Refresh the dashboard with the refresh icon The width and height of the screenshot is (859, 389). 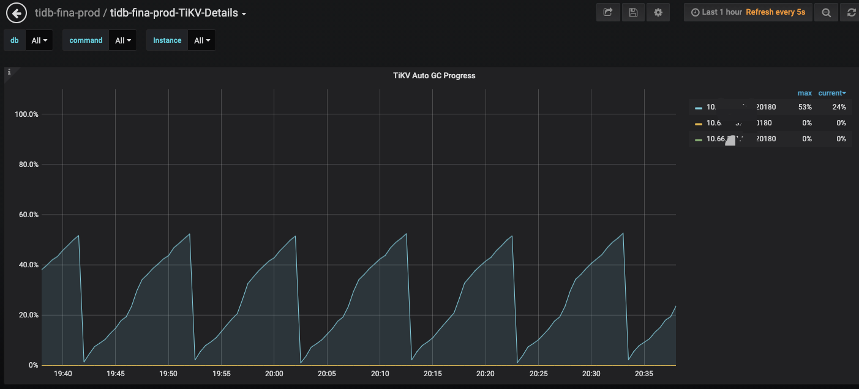pos(851,12)
